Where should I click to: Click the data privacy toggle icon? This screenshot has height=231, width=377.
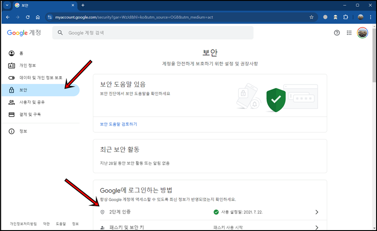[12, 78]
